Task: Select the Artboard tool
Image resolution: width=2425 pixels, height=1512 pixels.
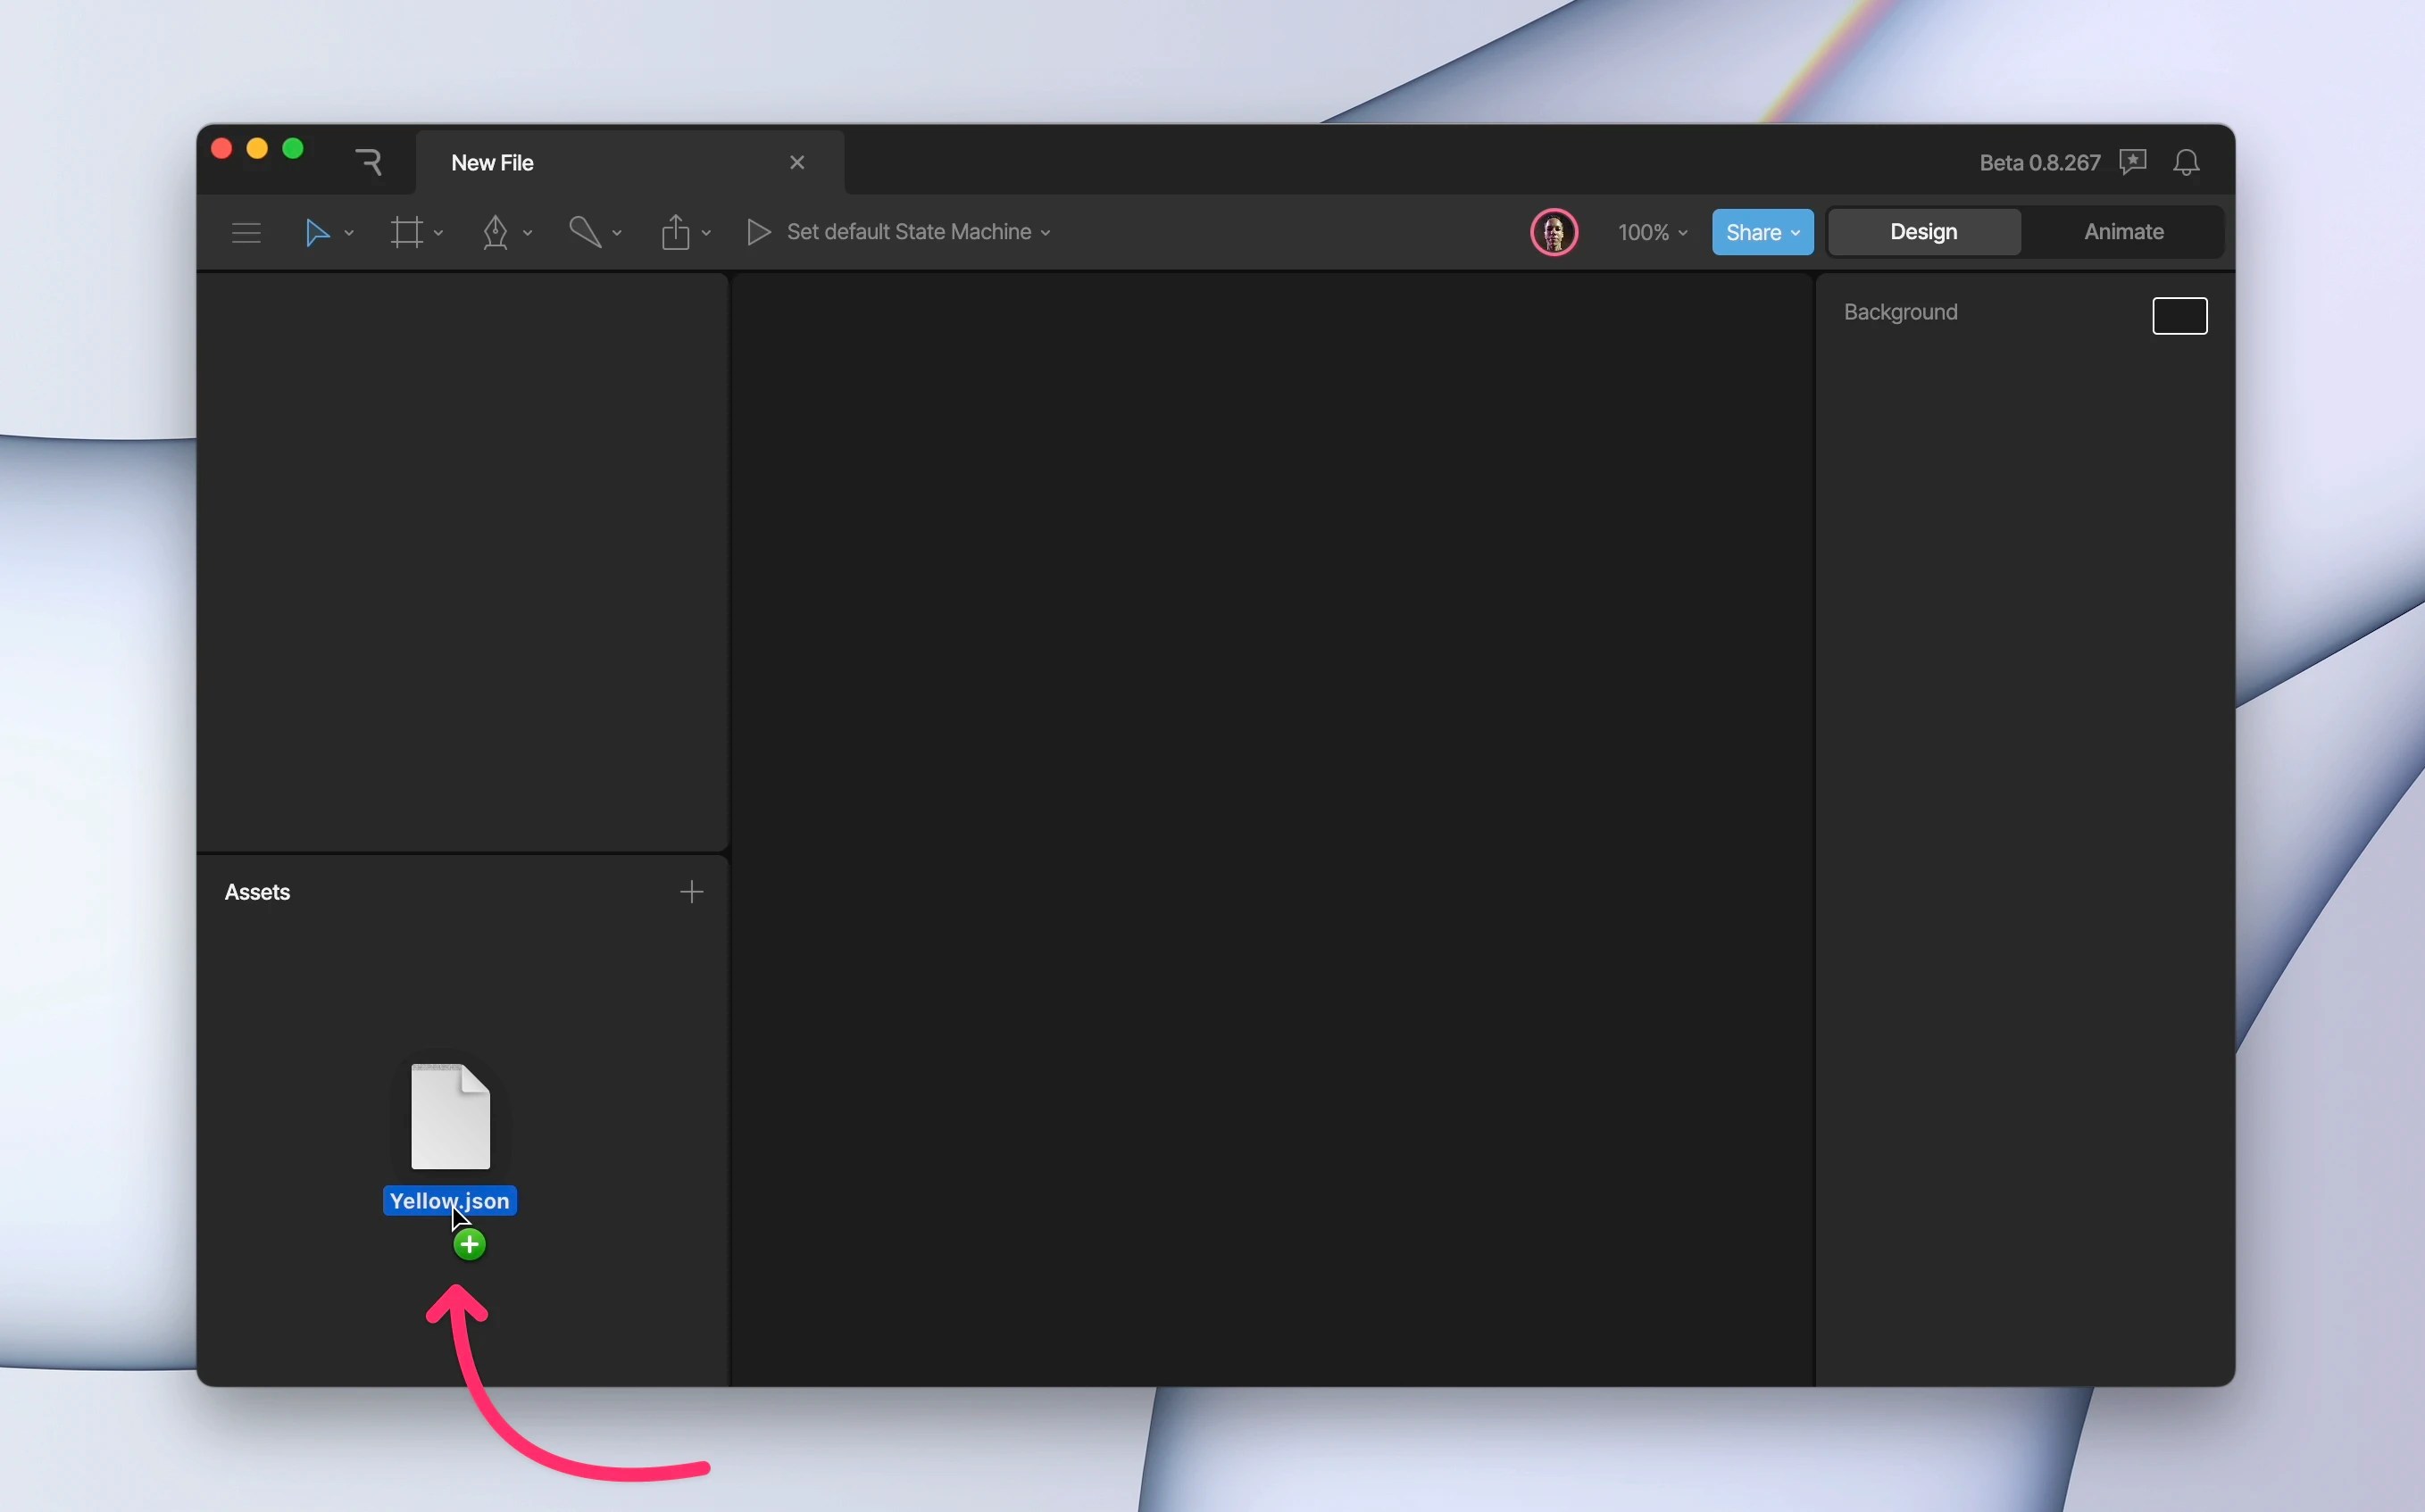Action: [x=409, y=231]
